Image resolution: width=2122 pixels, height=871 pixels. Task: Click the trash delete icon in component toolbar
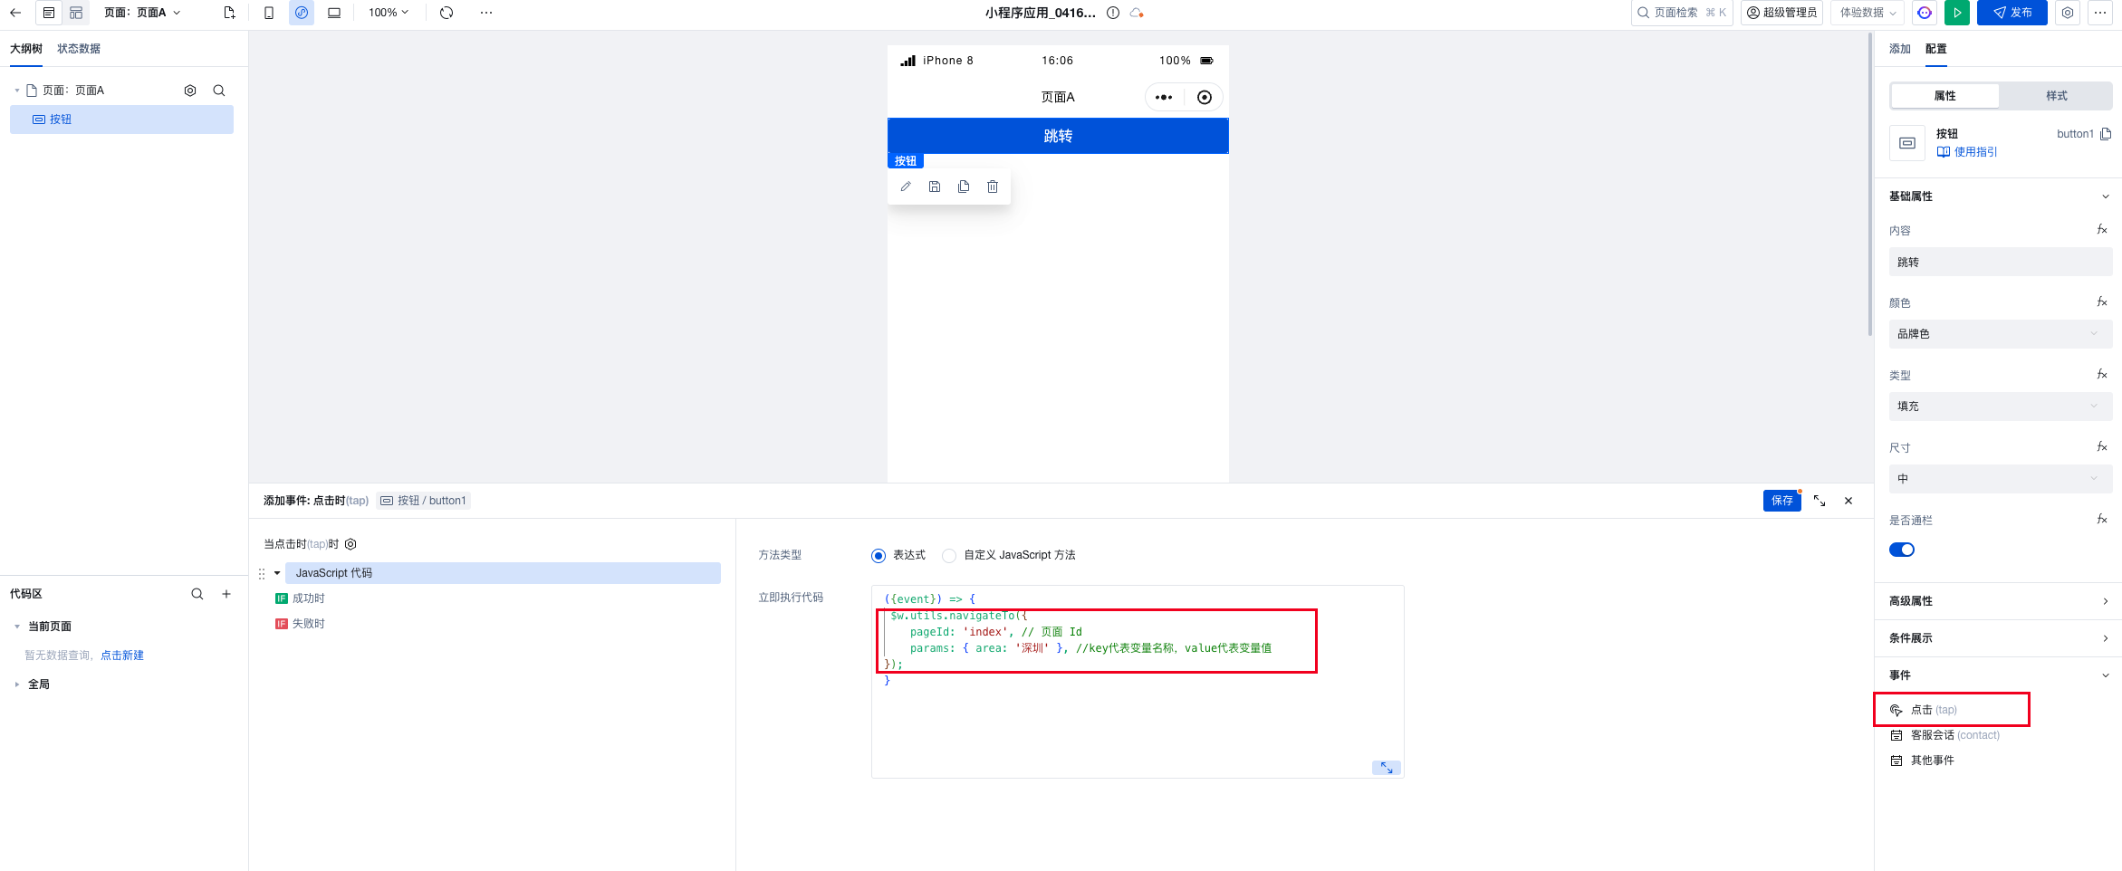point(993,187)
